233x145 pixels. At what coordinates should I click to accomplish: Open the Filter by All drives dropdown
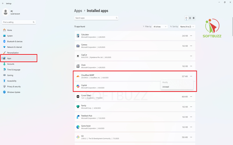point(160,27)
